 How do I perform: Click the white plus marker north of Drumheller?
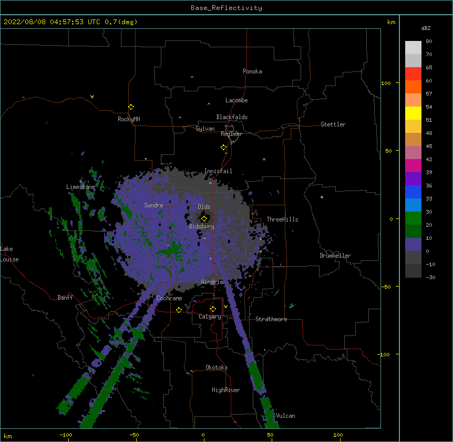[x=322, y=197]
